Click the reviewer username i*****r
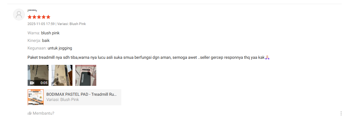This screenshot has height=128, width=349. tap(32, 11)
